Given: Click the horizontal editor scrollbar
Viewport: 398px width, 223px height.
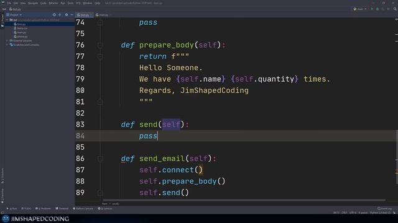Looking at the screenshot, I should point(244,200).
